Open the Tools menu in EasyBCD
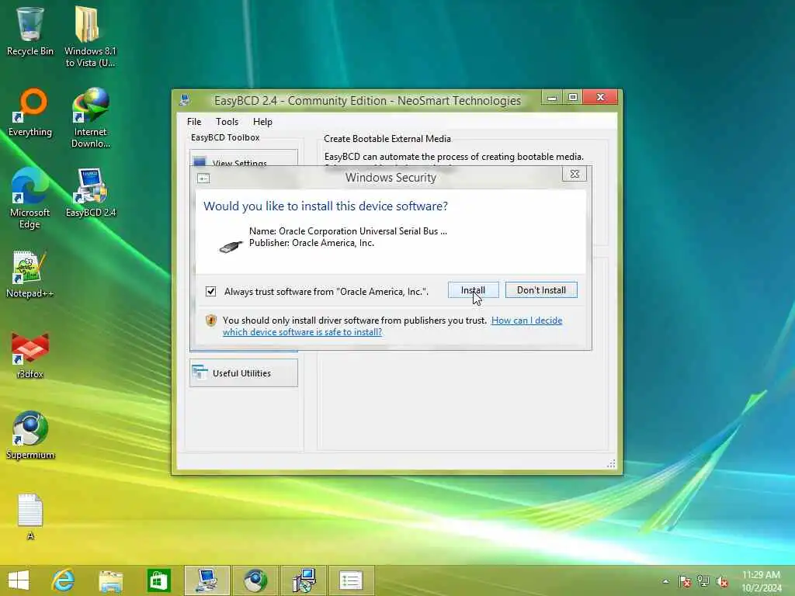795x596 pixels. coord(227,122)
